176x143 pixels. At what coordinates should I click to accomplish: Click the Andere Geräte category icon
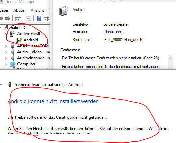point(12,34)
